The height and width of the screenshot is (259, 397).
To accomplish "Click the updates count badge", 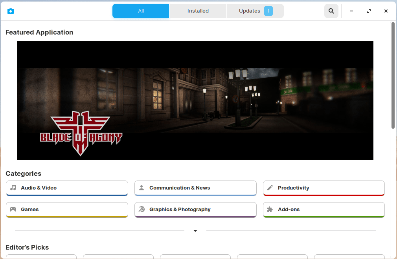I will [268, 11].
